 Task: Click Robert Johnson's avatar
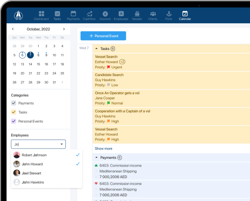16,155
